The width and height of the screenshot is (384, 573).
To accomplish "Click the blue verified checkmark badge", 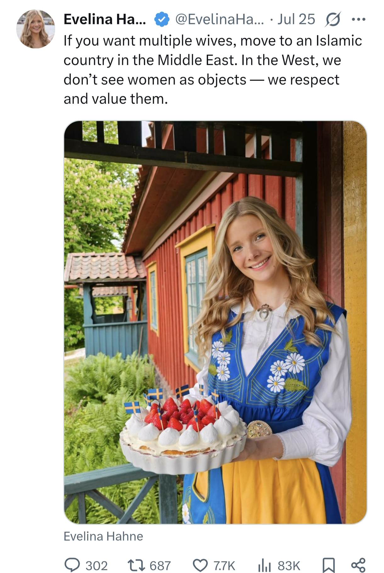I will (162, 19).
